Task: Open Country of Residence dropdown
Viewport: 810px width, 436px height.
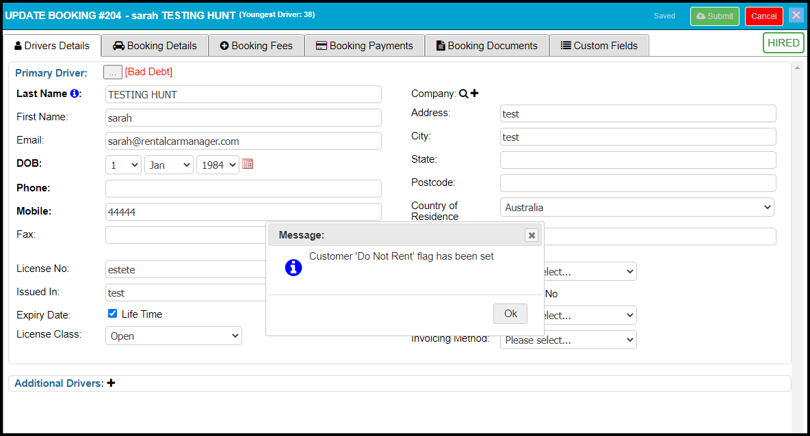Action: point(636,207)
